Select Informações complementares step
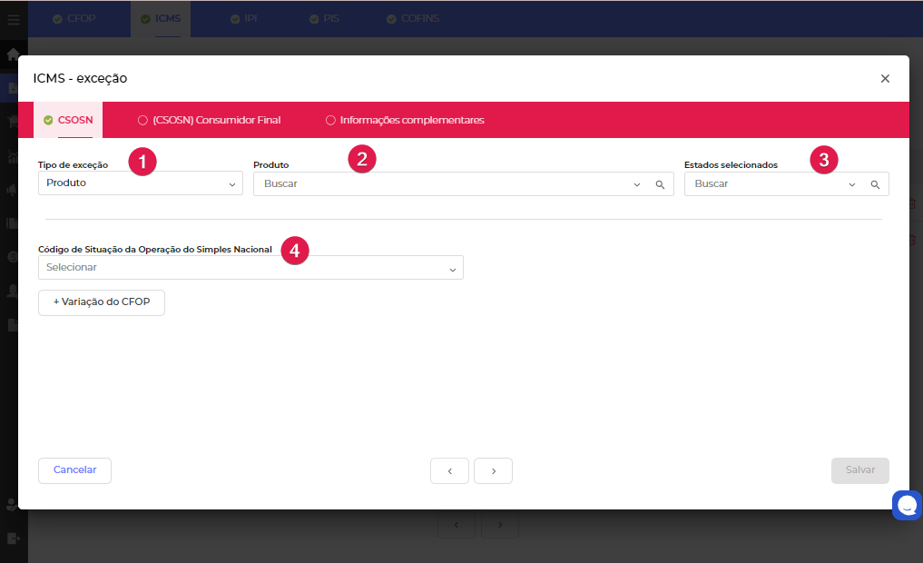The height and width of the screenshot is (563, 923). click(x=405, y=120)
